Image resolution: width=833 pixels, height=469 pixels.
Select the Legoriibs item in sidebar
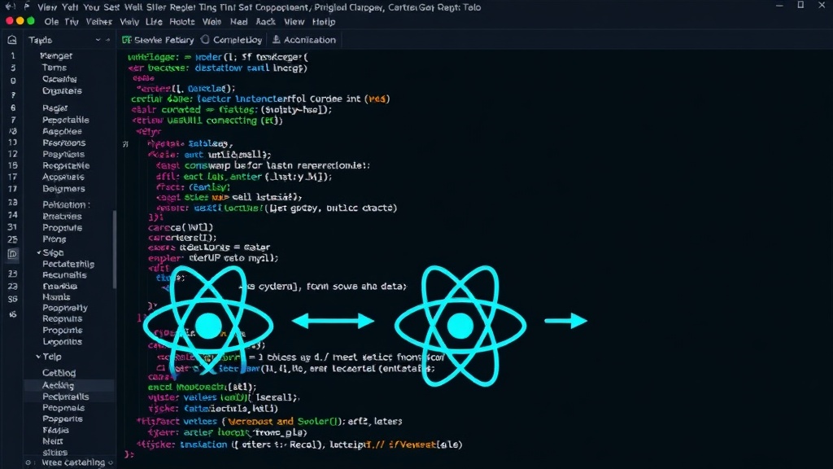pos(62,342)
